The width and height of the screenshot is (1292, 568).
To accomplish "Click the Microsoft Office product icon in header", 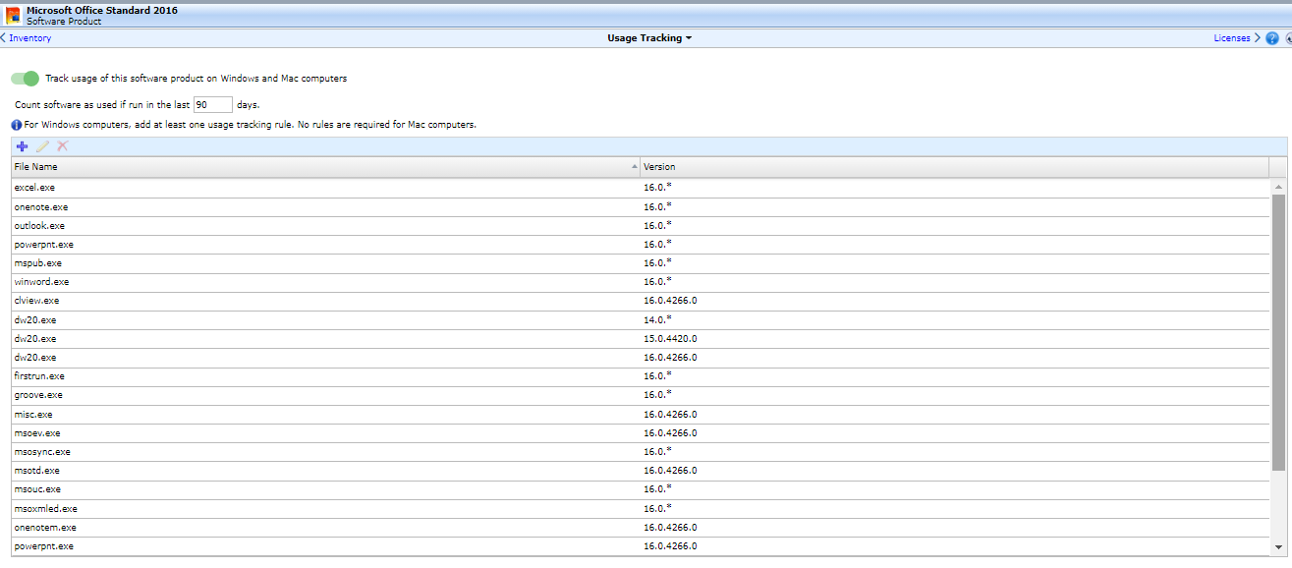I will [x=14, y=15].
